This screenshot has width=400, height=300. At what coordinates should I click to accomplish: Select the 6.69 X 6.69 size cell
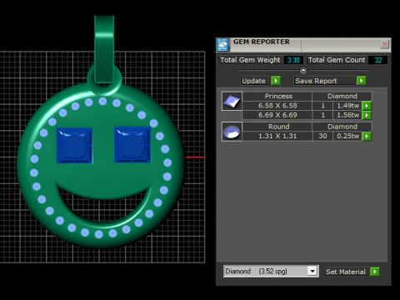pos(277,115)
